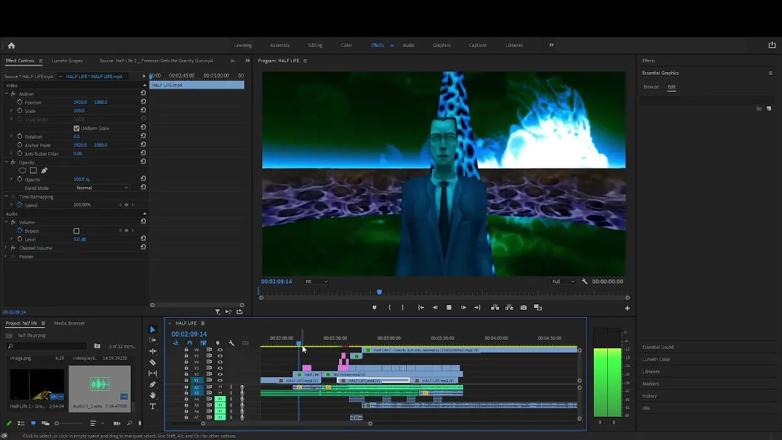Add marker in the Program Monitor

click(375, 307)
